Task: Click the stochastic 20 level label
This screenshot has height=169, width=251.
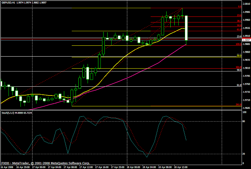Action: (x=244, y=154)
